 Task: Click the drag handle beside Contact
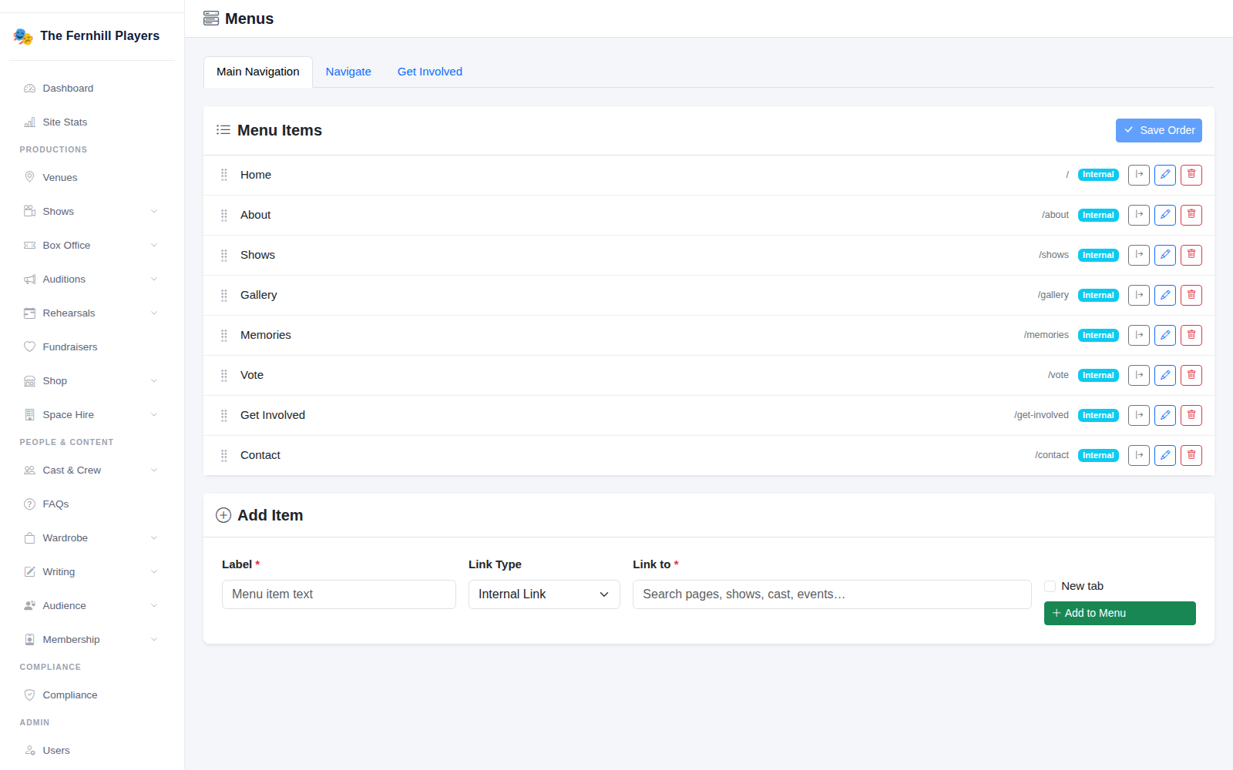coord(224,455)
